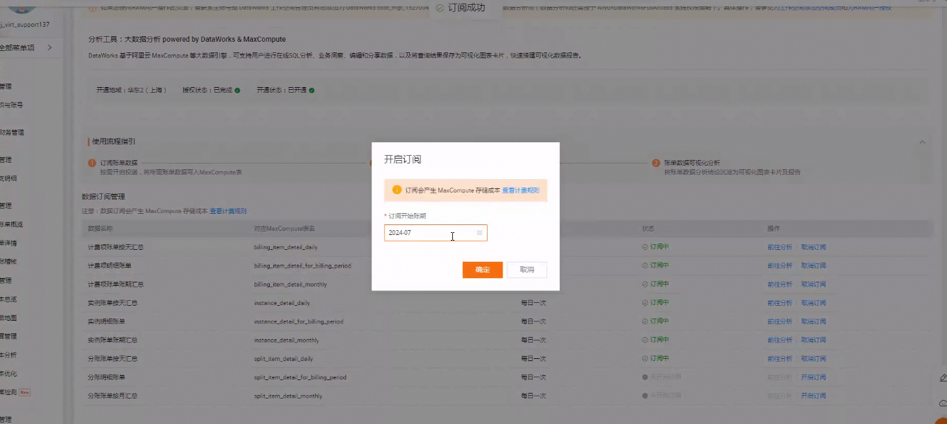Viewport: 947px width, 424px height.
Task: Open 查看计费规则 link inside the dialog banner
Action: [521, 190]
